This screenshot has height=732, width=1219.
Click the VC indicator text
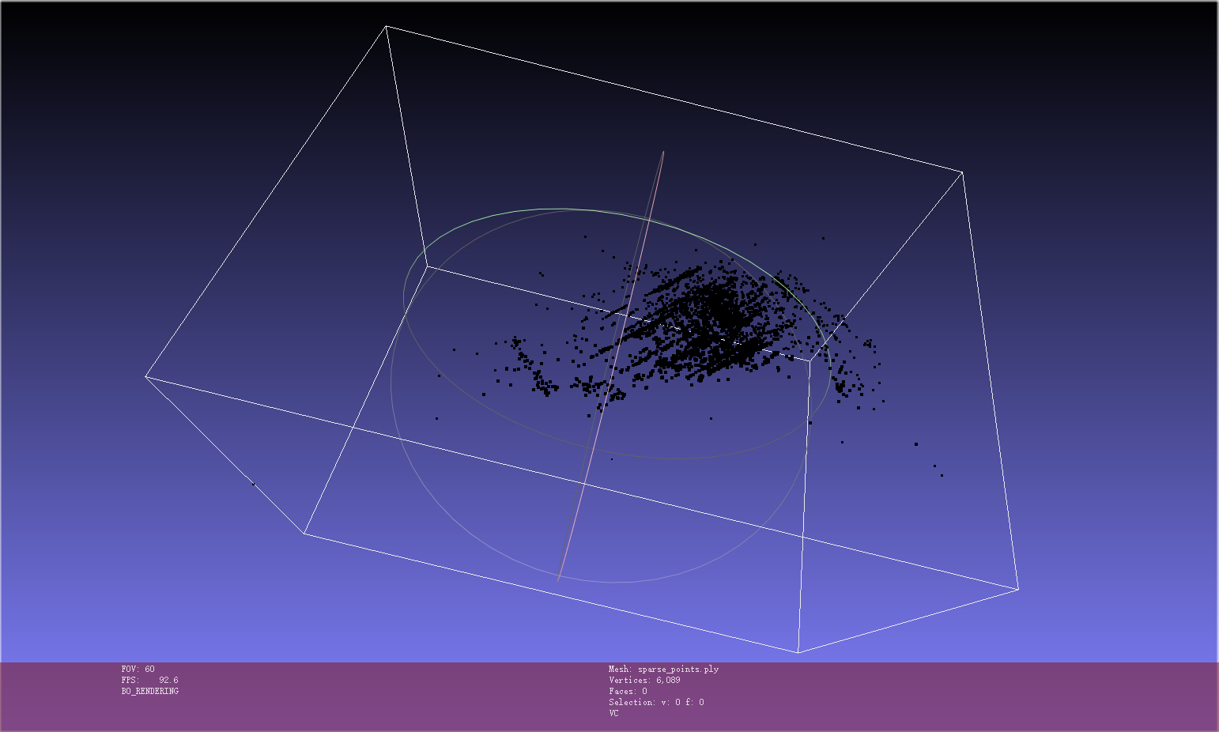coord(613,713)
